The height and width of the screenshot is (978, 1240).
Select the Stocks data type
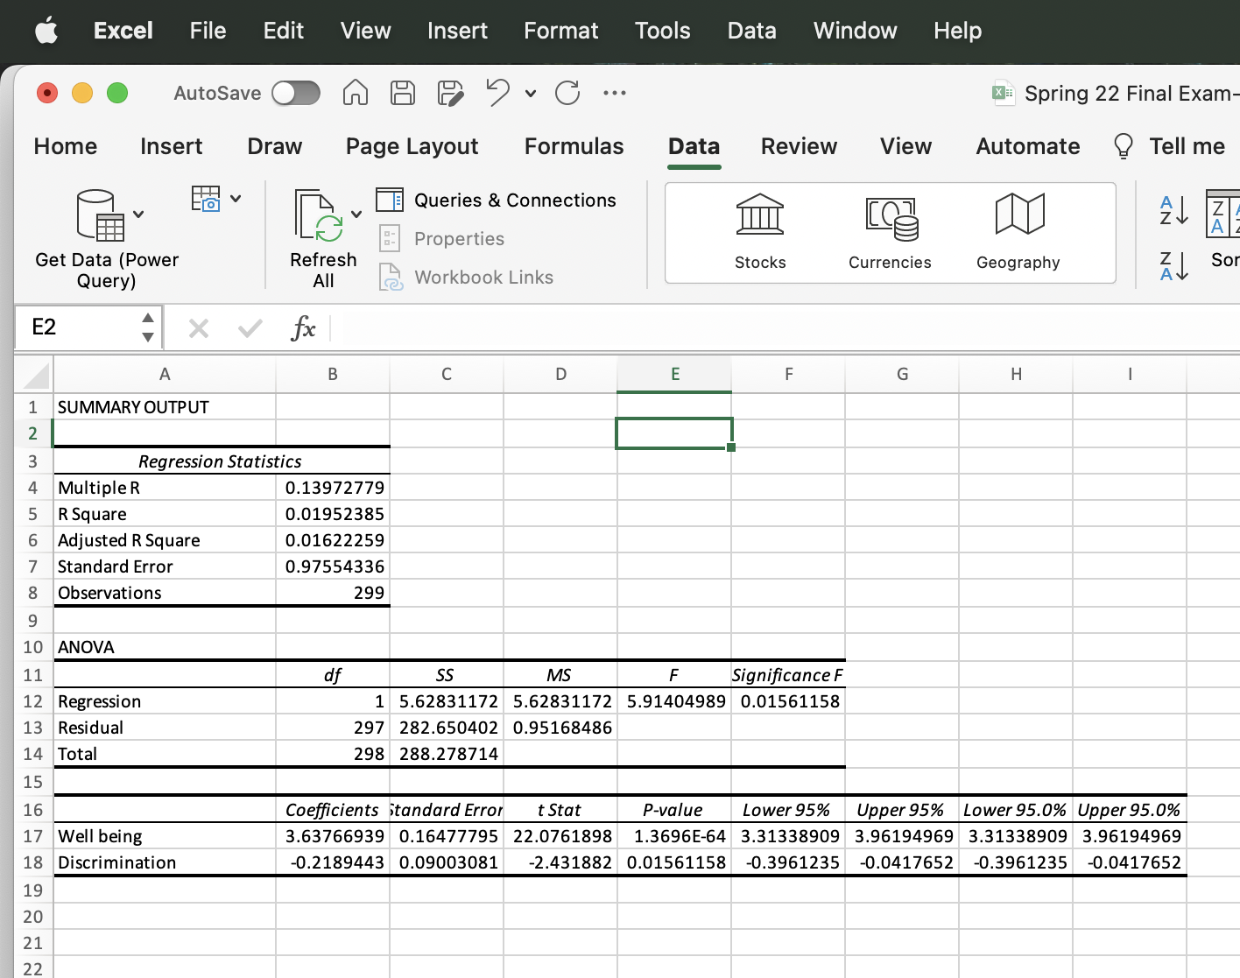pos(759,229)
